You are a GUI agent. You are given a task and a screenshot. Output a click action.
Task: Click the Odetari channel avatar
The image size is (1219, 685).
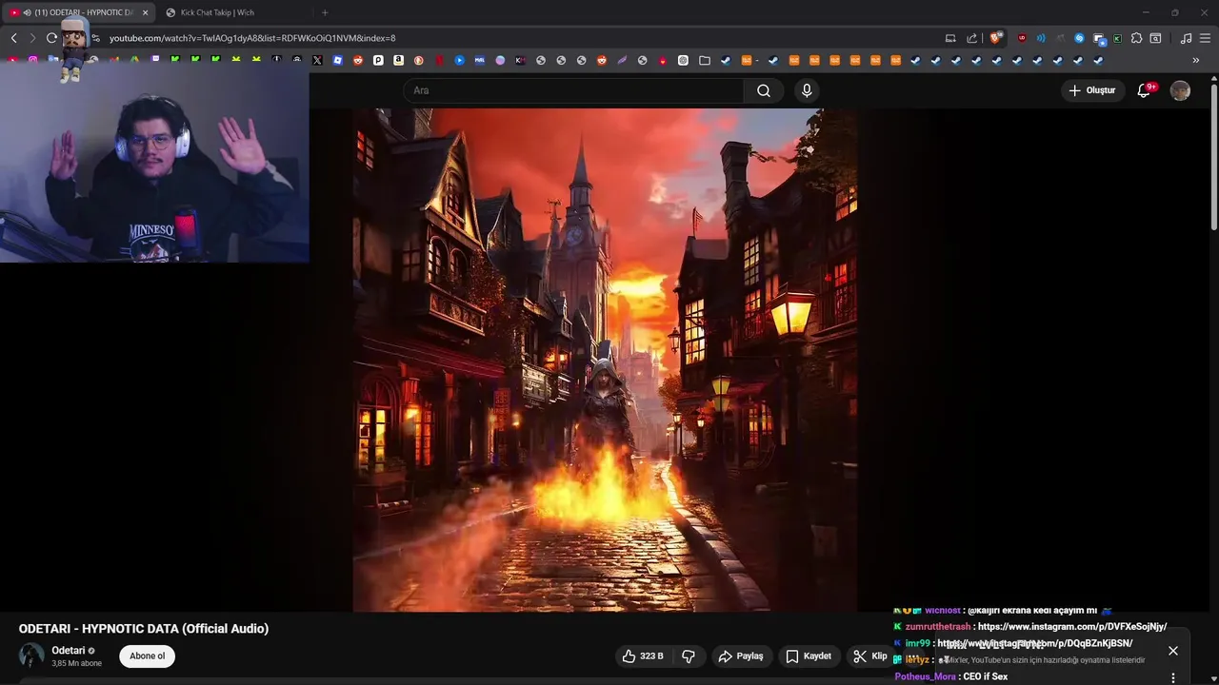(31, 656)
